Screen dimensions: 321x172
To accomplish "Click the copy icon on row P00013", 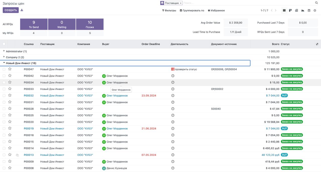I will coord(17,155).
